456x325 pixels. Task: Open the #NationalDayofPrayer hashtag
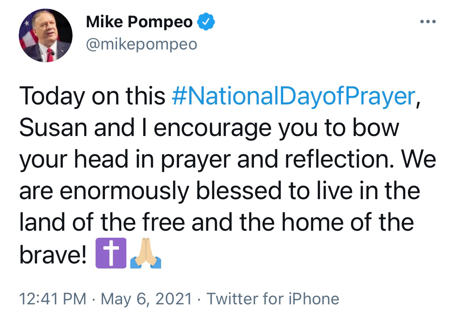tap(293, 96)
